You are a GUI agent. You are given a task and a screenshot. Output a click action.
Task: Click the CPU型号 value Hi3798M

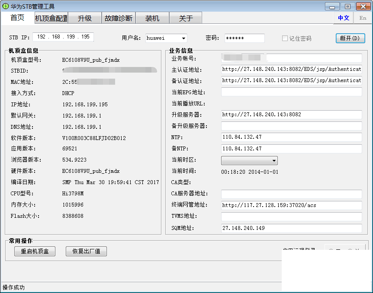(x=73, y=194)
